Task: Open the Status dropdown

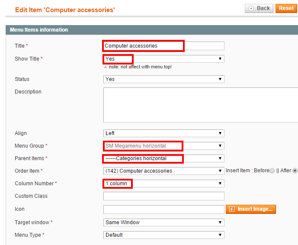Action: click(x=164, y=79)
